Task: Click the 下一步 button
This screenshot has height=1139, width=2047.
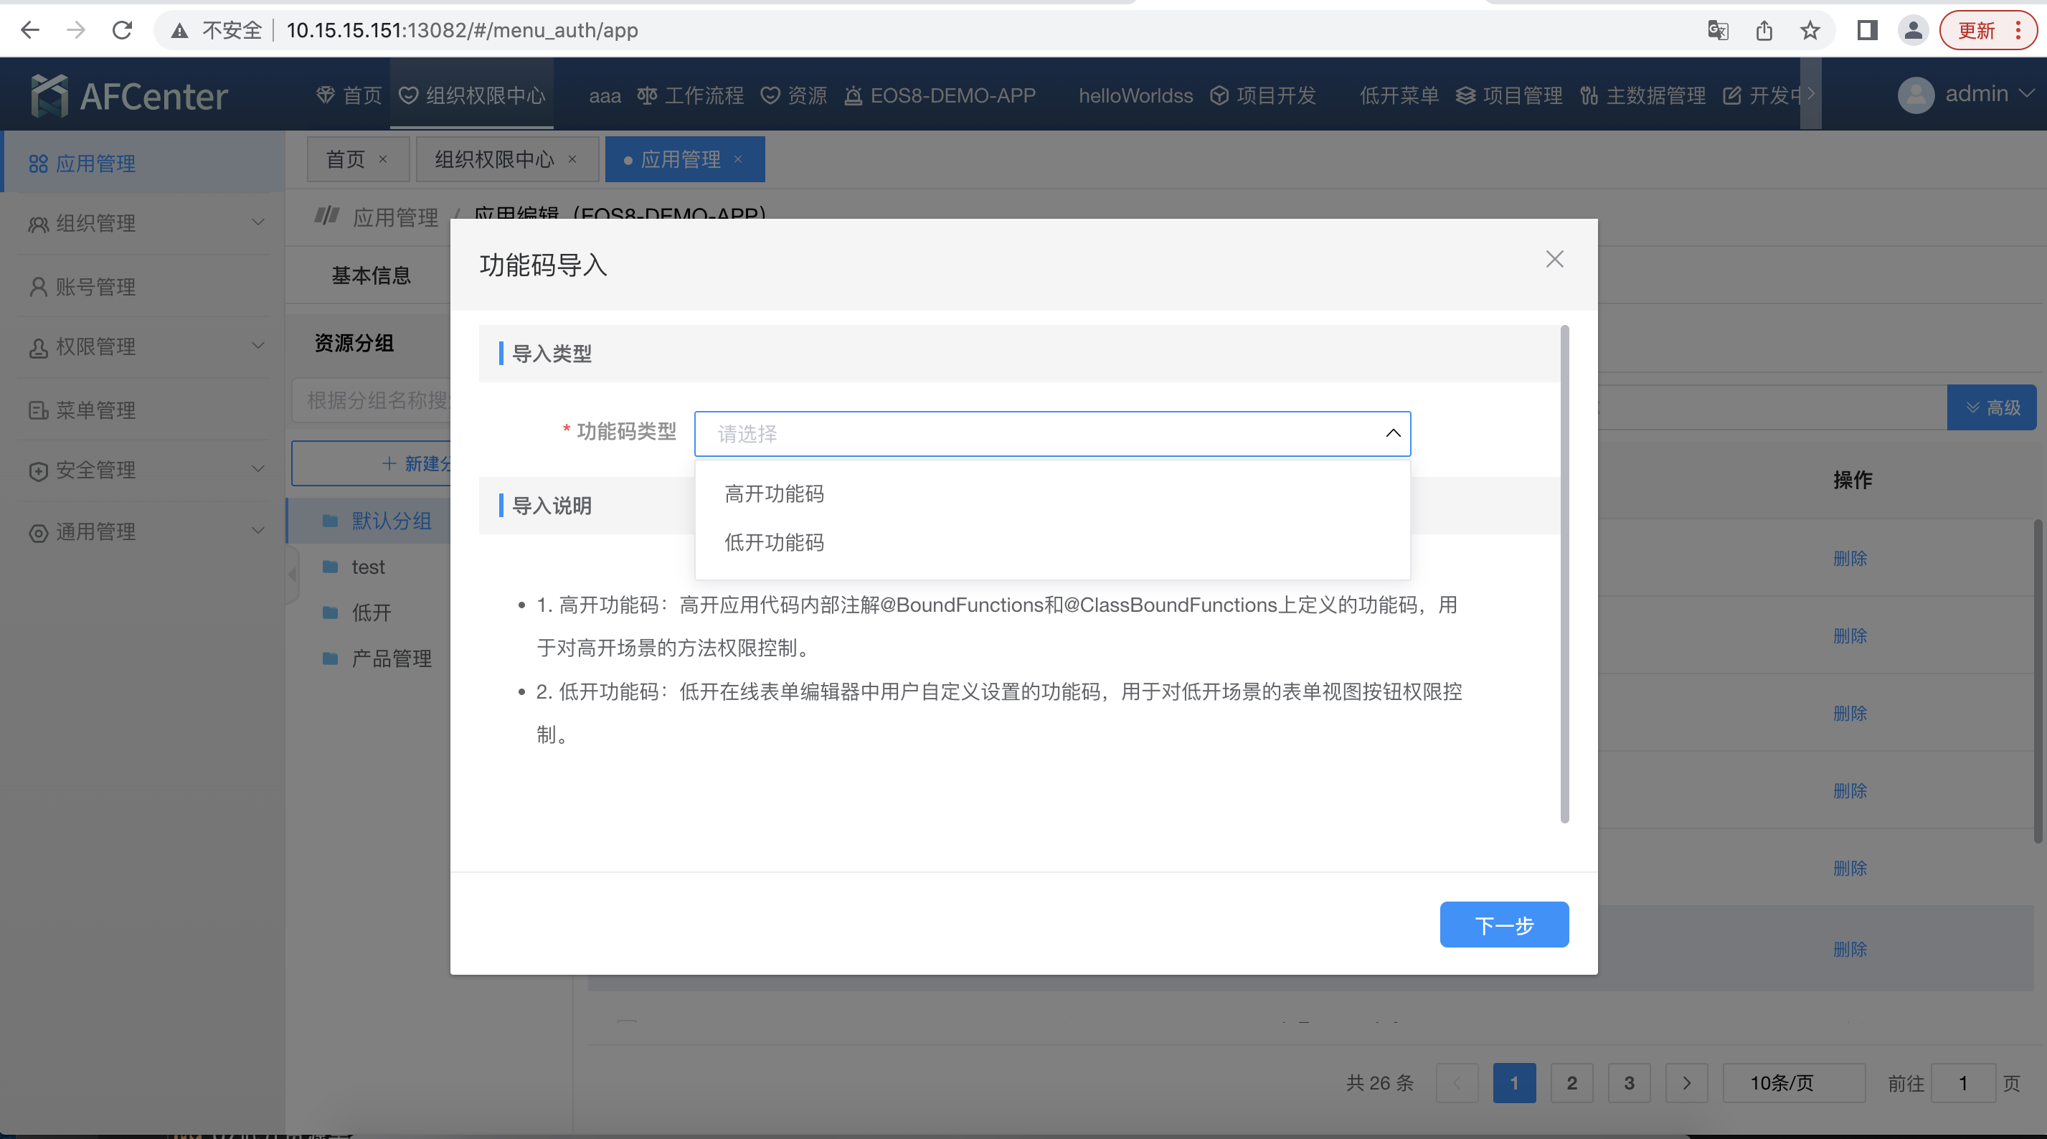Action: 1503,925
